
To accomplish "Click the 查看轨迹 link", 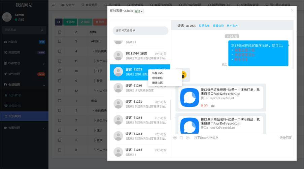I will point(218,26).
